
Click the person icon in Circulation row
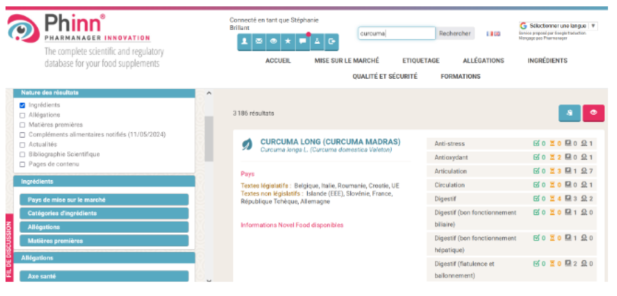584,185
